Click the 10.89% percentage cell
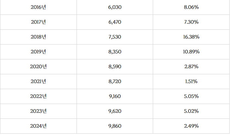This screenshot has width=230, height=135. coord(191,52)
